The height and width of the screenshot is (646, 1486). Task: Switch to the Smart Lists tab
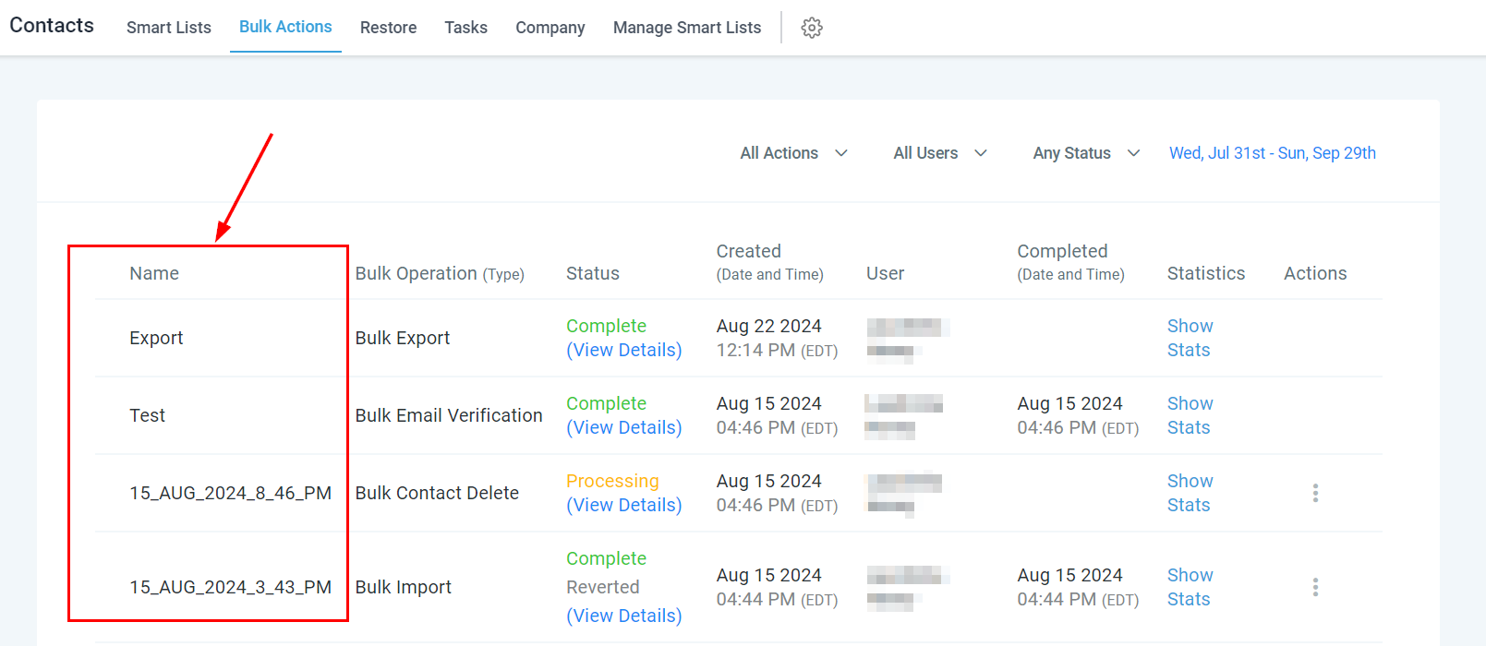[169, 28]
